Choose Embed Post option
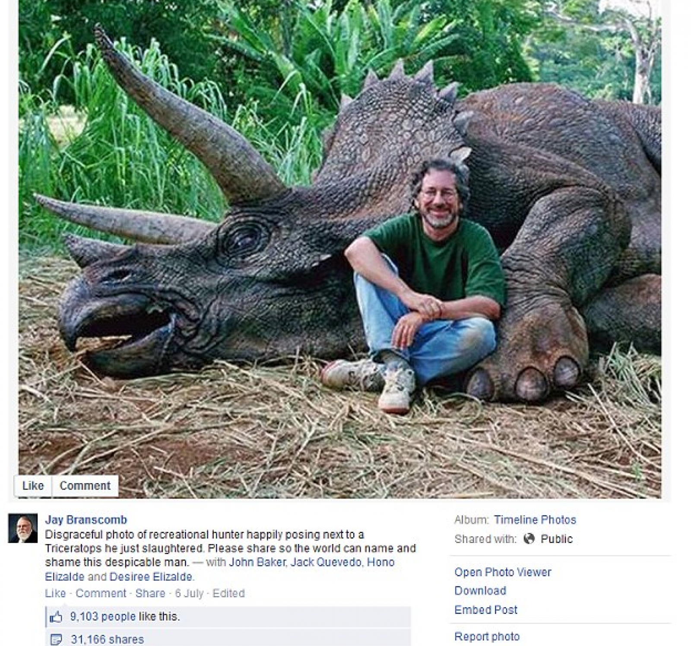 [486, 610]
